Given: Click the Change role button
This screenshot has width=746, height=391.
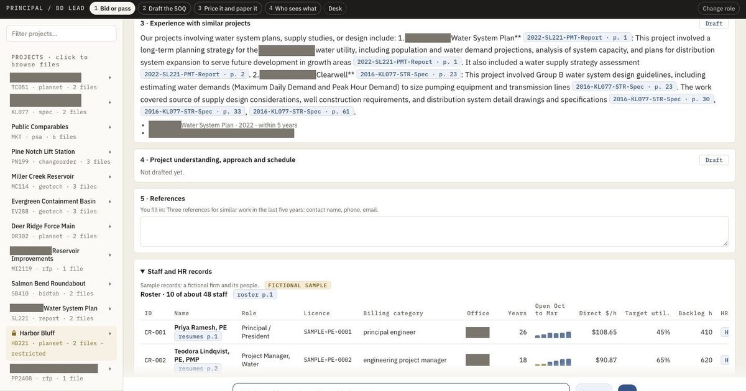Looking at the screenshot, I should 719,8.
